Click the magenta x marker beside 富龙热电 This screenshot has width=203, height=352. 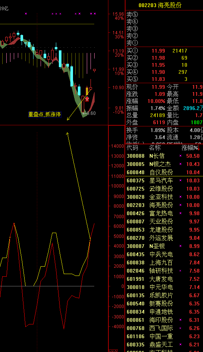coord(181,213)
